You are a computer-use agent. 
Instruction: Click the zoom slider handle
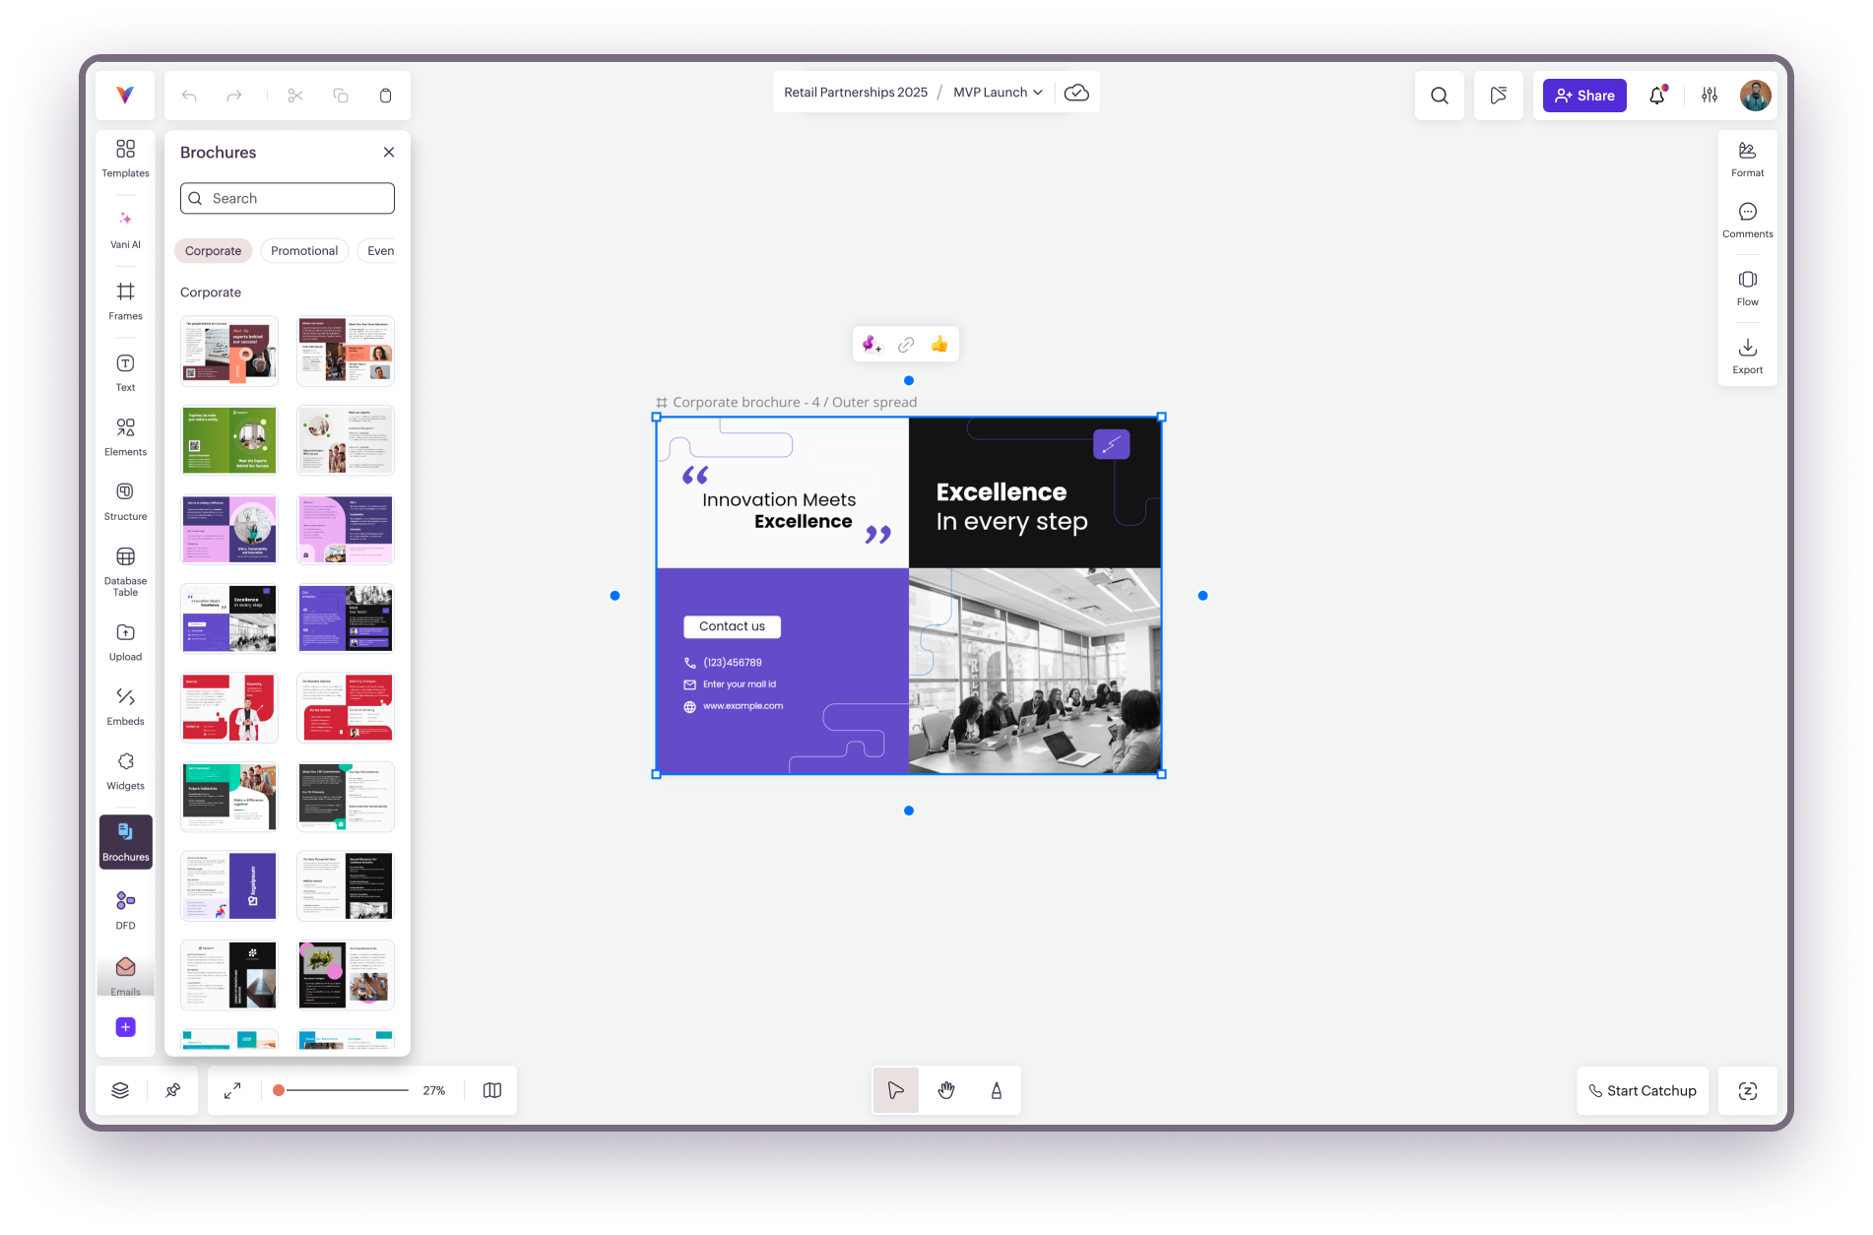[279, 1090]
